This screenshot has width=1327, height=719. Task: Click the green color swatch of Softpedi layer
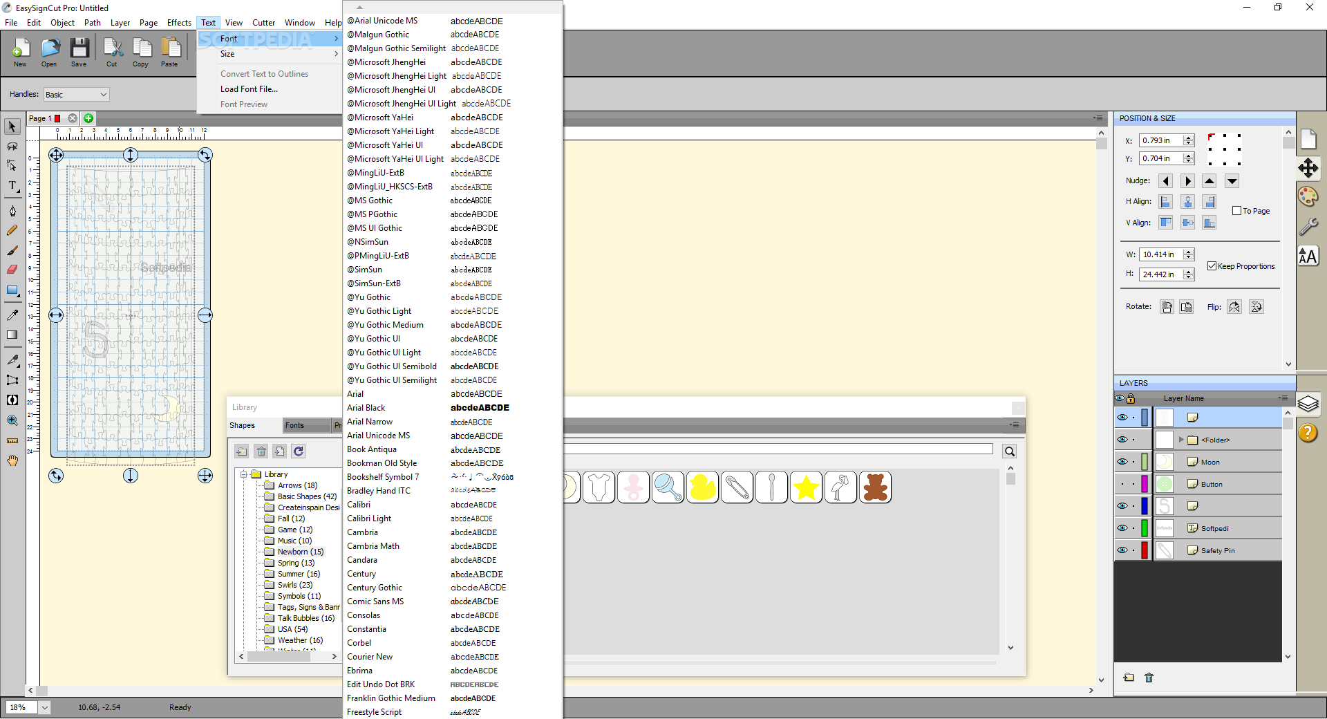point(1145,528)
